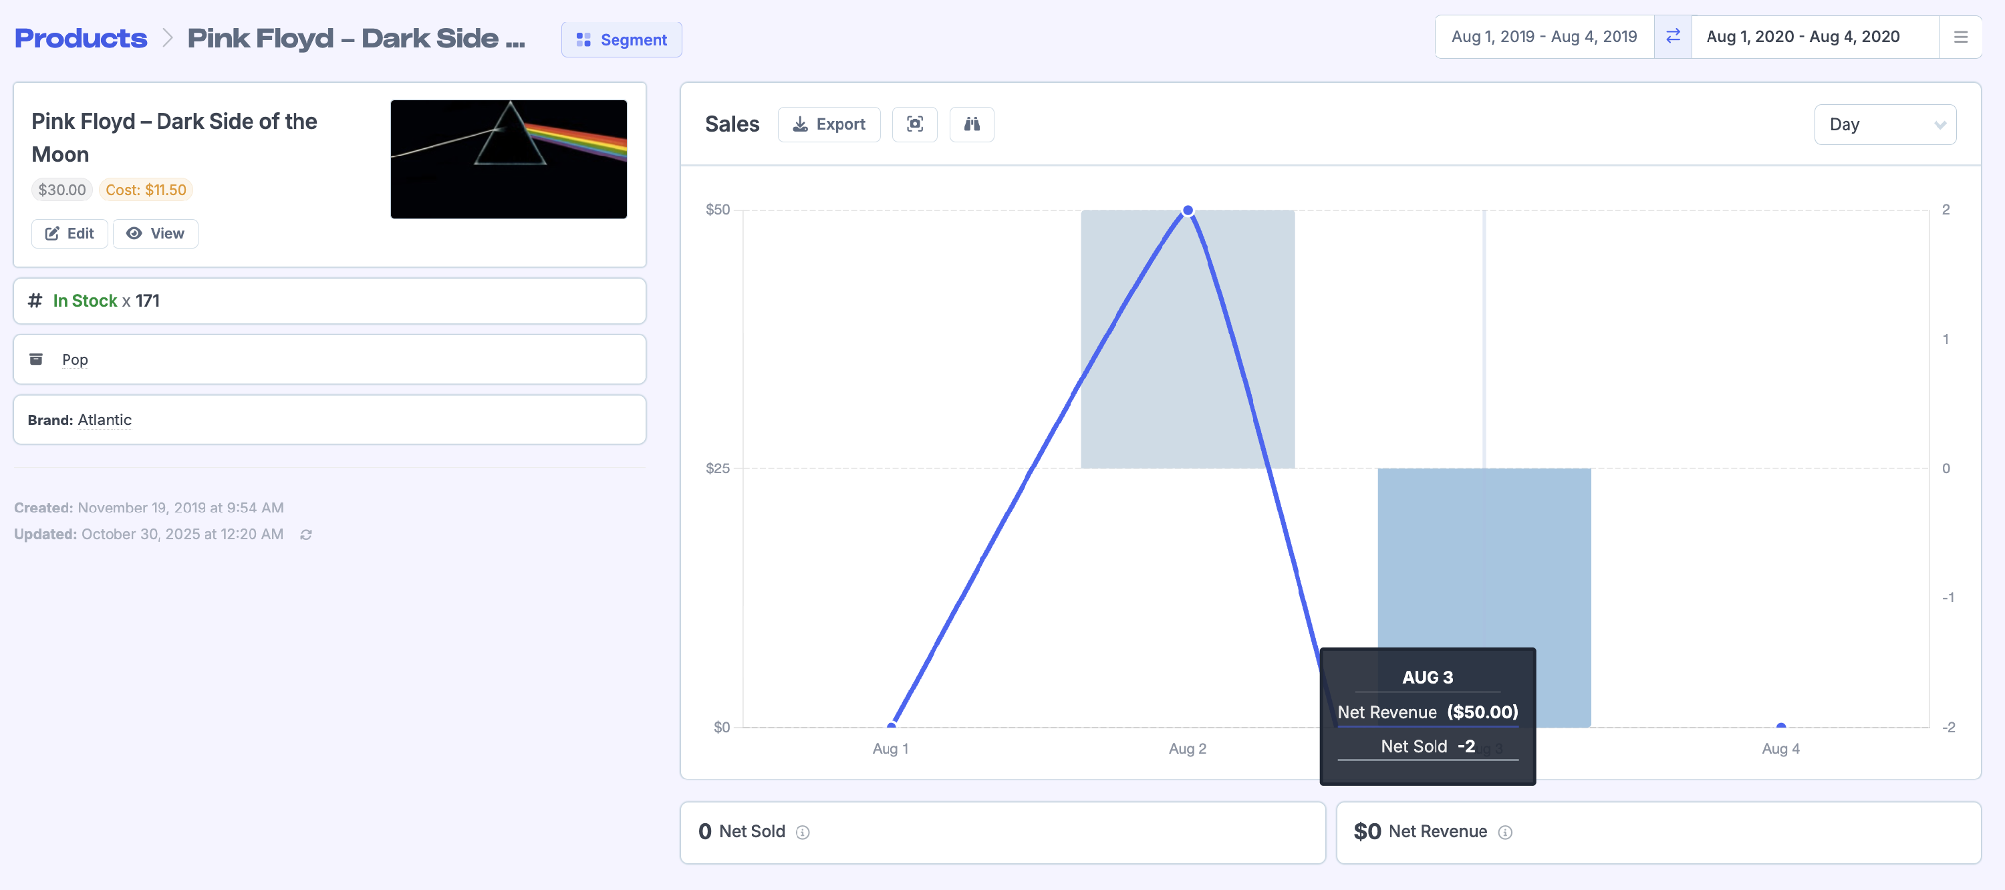Export the sales data
This screenshot has height=890, width=2005.
pos(828,124)
